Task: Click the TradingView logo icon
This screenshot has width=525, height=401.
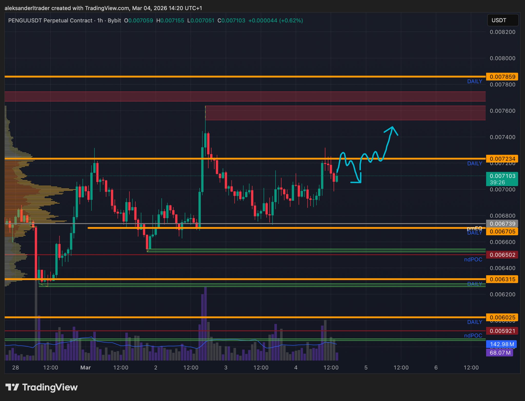Action: [12, 387]
